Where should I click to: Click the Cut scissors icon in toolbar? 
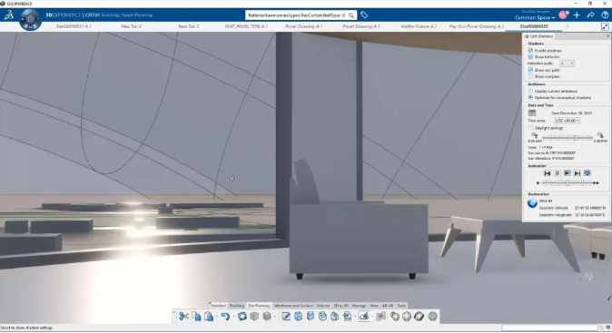[x=183, y=317]
